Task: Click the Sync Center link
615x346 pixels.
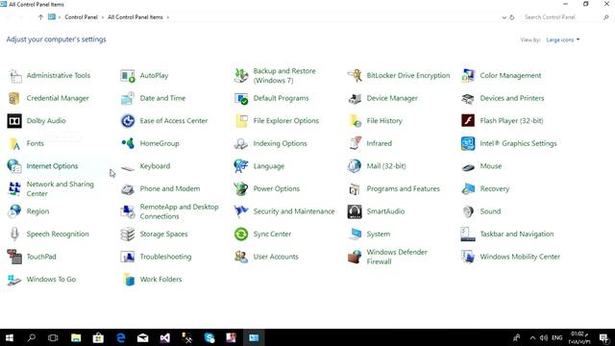Action: click(x=272, y=235)
